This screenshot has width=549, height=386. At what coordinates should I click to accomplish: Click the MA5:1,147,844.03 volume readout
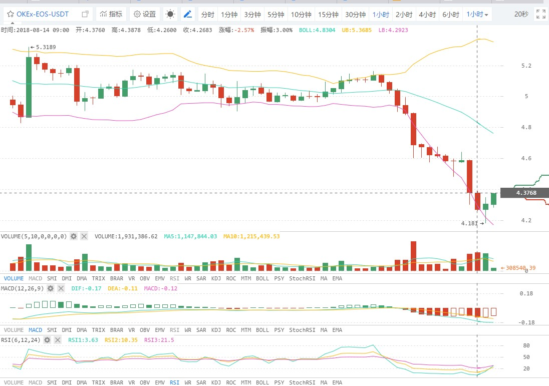pyautogui.click(x=190, y=236)
